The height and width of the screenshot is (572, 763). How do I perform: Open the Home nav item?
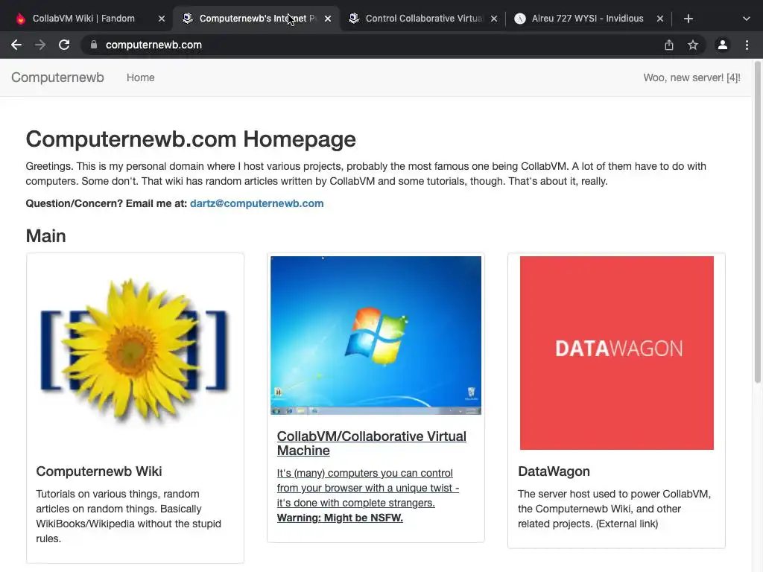(x=141, y=77)
